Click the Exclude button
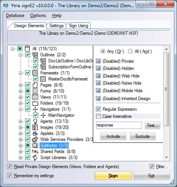Image resolution: width=177 pixels, height=187 pixels. point(143,136)
